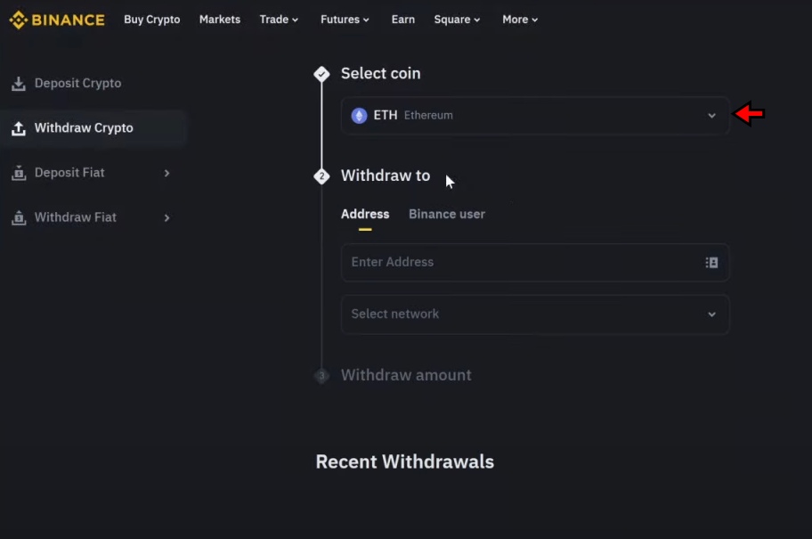The image size is (812, 539).
Task: Click the completed checkmark for Select coin step
Action: click(321, 73)
